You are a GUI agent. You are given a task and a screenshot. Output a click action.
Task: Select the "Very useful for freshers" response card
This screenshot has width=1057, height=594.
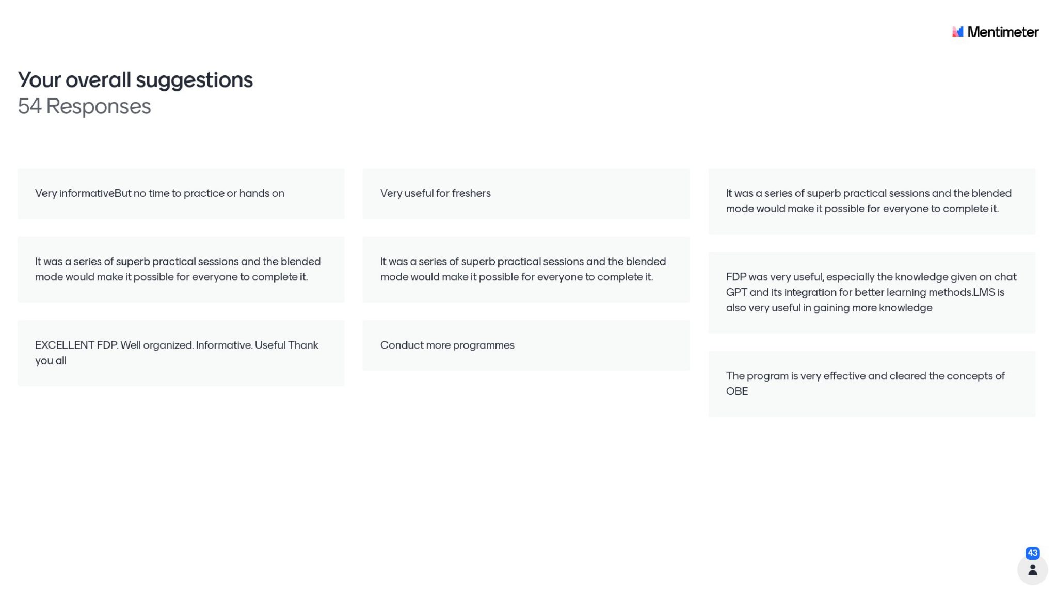coord(525,193)
